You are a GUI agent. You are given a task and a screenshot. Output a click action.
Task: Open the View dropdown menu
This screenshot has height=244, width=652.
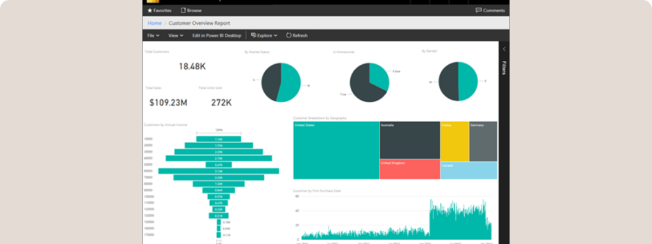point(176,36)
